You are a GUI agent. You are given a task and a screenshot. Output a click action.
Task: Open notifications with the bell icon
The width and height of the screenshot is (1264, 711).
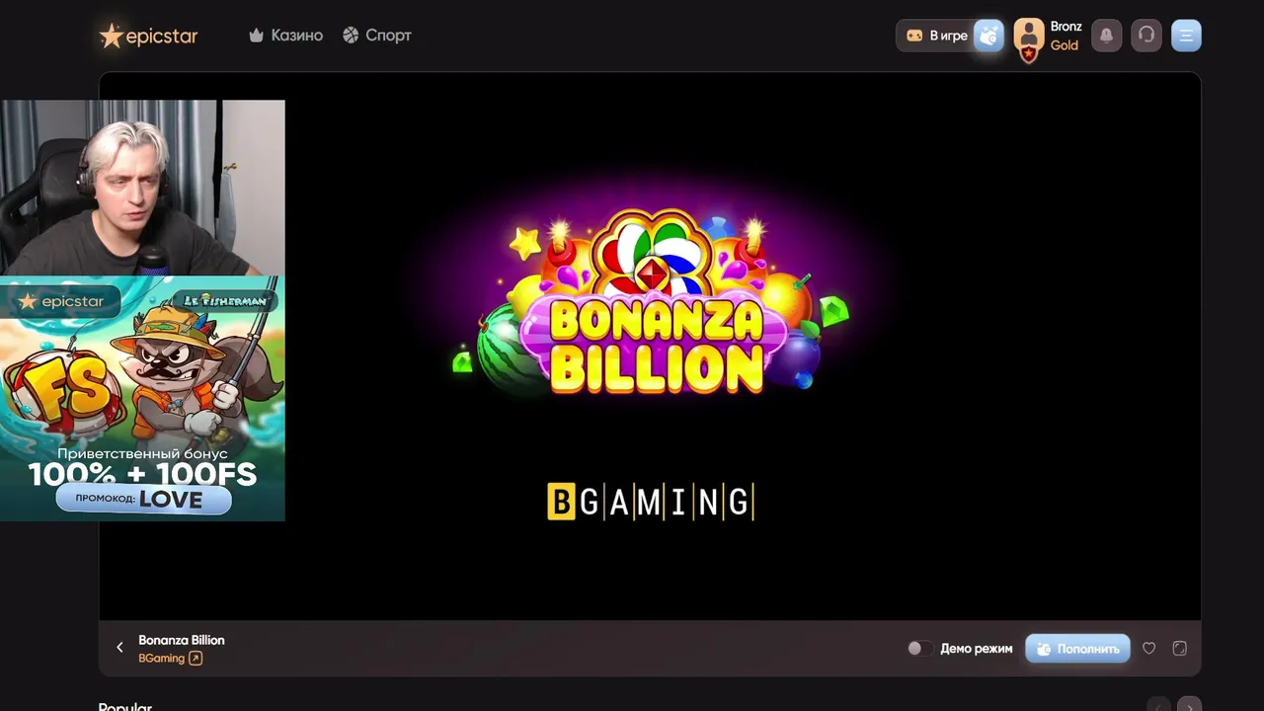[1106, 36]
